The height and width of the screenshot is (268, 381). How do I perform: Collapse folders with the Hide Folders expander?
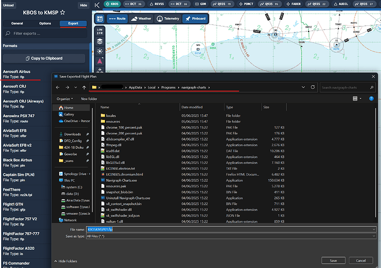[66, 261]
